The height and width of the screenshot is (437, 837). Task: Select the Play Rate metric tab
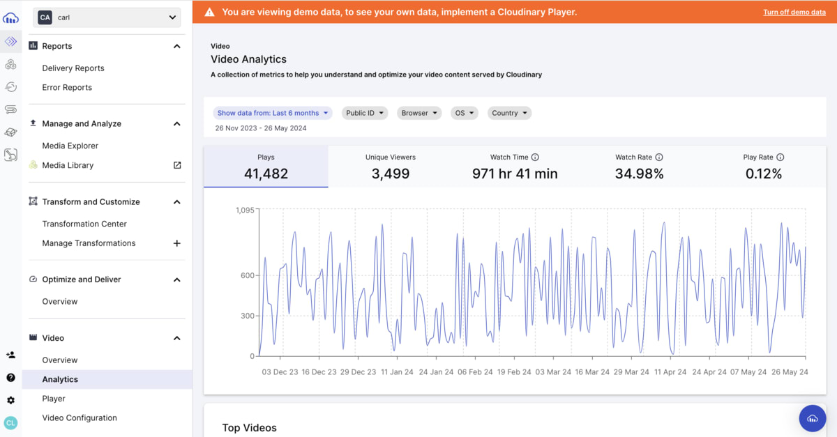764,167
